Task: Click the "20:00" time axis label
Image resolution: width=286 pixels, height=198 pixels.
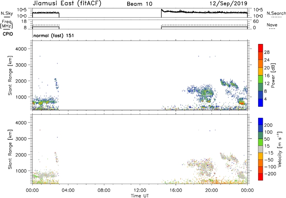Action: point(211,190)
